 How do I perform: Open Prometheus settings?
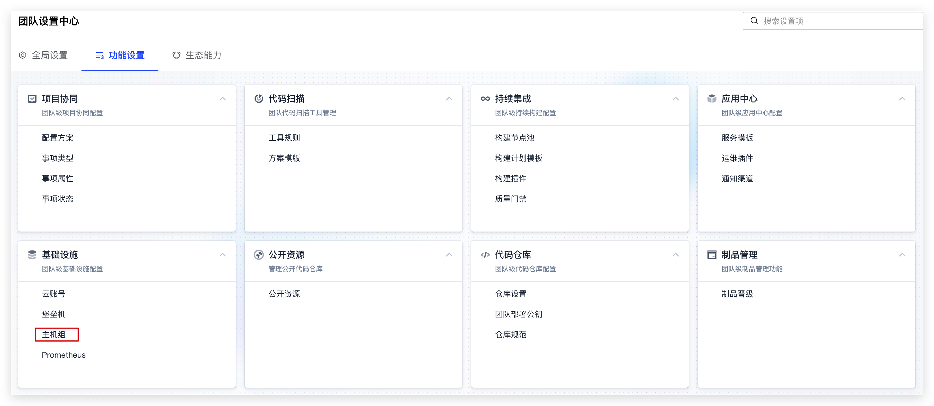pyautogui.click(x=64, y=355)
